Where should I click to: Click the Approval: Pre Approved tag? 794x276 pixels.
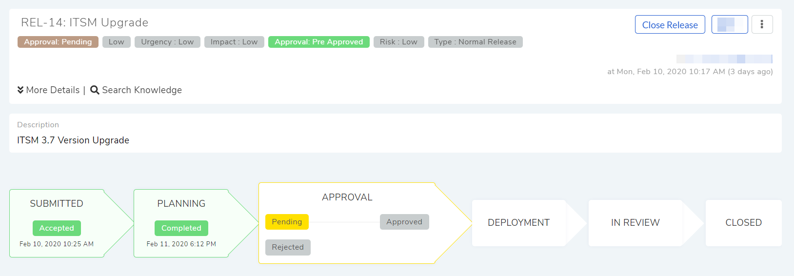pos(319,42)
